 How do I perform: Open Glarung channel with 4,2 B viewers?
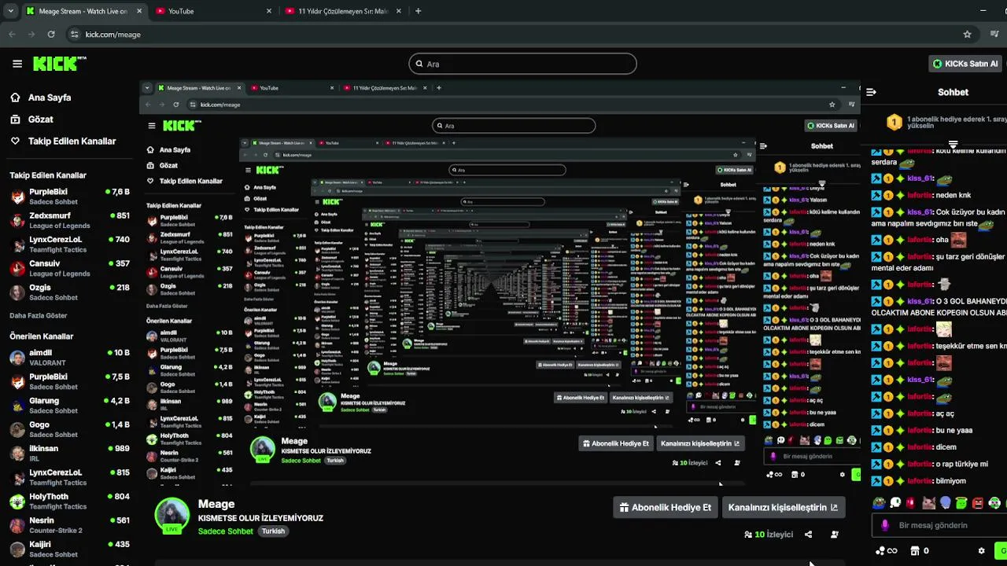tap(69, 406)
